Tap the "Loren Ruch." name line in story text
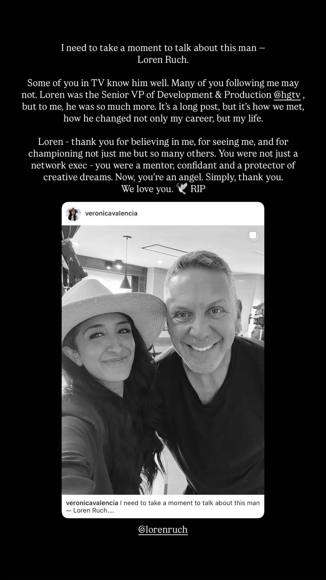The width and height of the screenshot is (326, 580). coord(163,60)
